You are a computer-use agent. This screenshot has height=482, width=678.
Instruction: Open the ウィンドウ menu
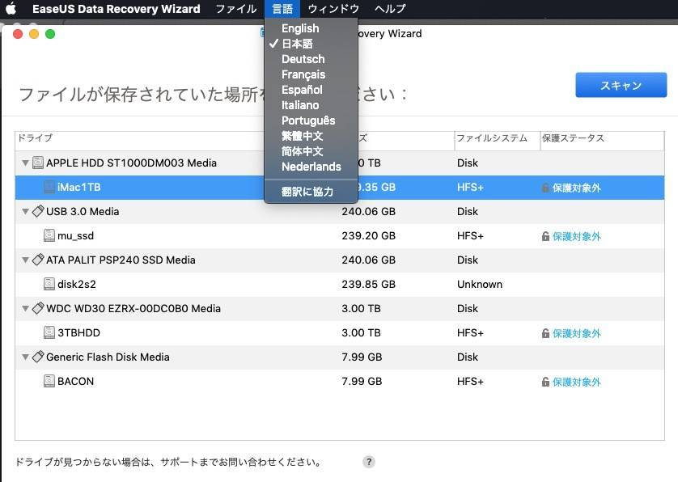tap(333, 9)
